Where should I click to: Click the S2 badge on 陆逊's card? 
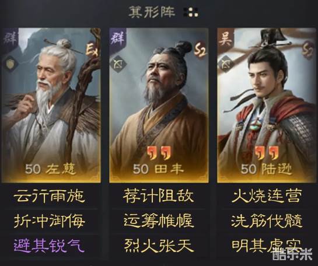click(309, 49)
